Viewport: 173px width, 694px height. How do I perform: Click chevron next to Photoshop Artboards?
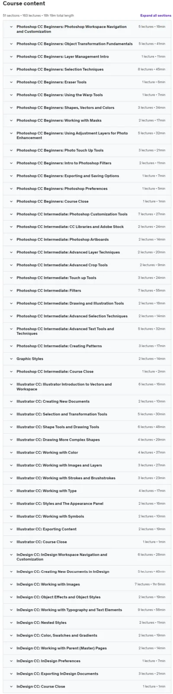click(12, 240)
